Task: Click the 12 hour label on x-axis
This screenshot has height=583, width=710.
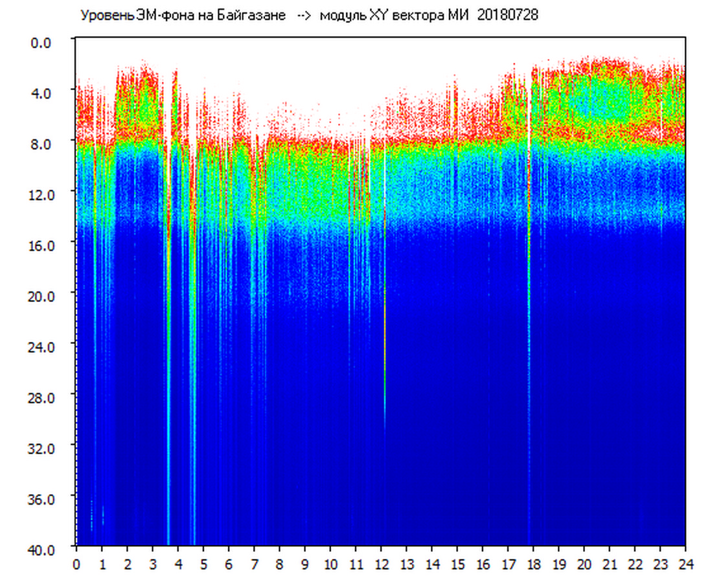Action: 381,564
